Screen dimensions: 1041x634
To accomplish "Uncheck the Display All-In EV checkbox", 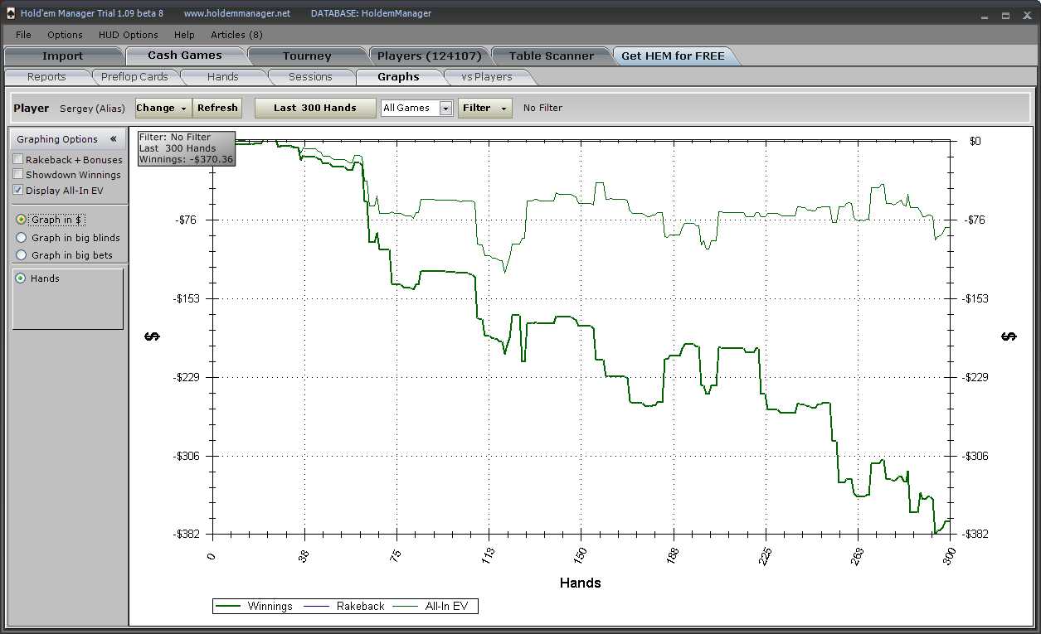I will pos(18,190).
